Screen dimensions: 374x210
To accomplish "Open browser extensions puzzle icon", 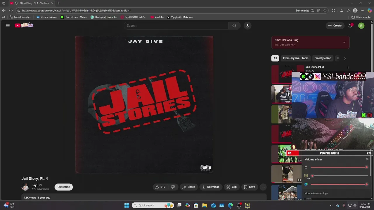I will [x=333, y=10].
